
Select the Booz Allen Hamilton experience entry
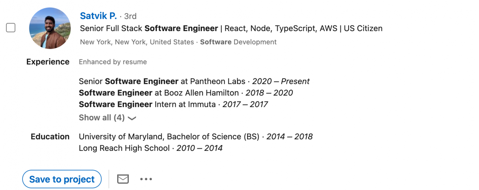[x=186, y=93]
